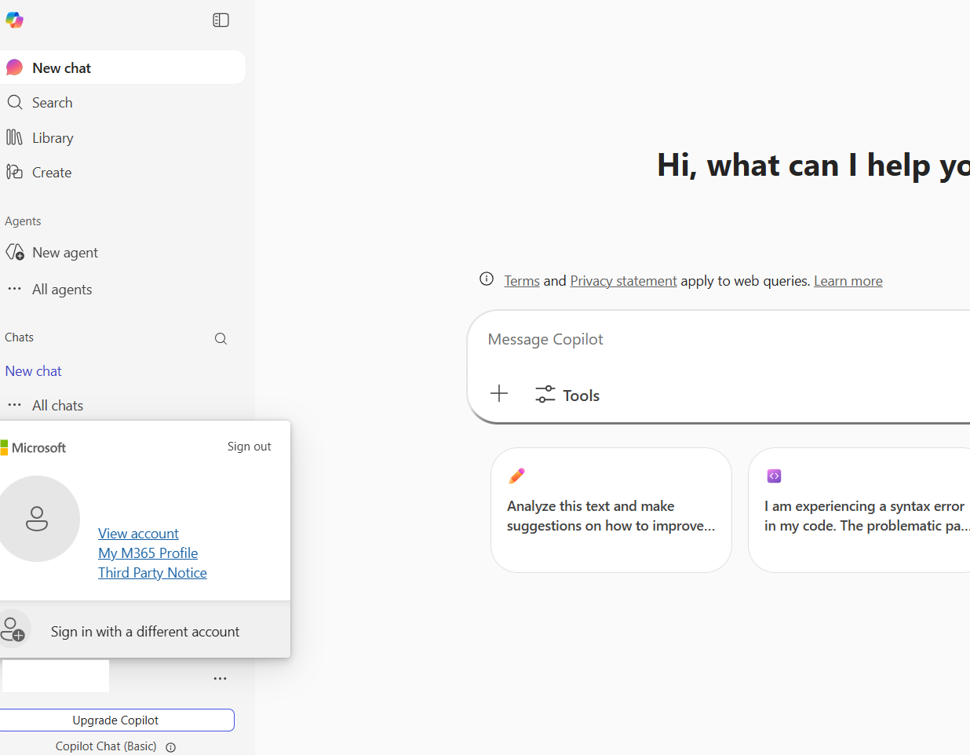
Task: Click the plus attach icon
Action: coord(499,394)
